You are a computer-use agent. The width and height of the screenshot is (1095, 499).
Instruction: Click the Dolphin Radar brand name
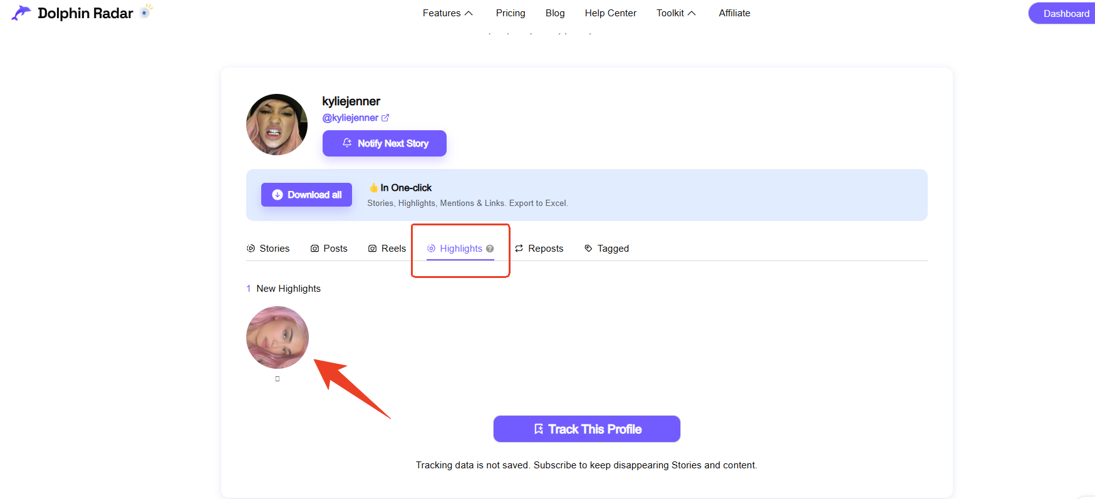click(85, 13)
